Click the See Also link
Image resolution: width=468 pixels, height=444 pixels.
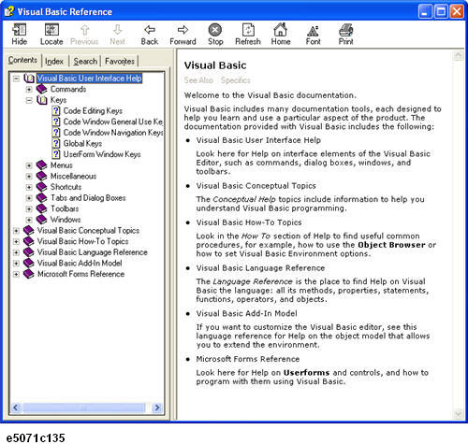198,80
